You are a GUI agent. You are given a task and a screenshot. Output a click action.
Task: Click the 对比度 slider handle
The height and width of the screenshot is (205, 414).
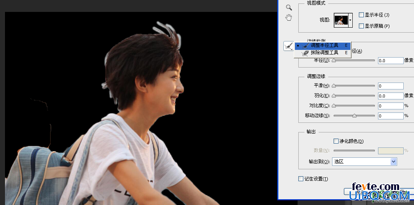tap(334, 106)
